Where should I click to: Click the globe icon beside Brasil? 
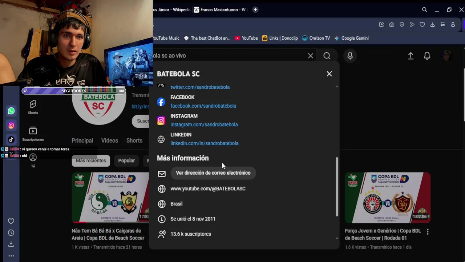[162, 204]
